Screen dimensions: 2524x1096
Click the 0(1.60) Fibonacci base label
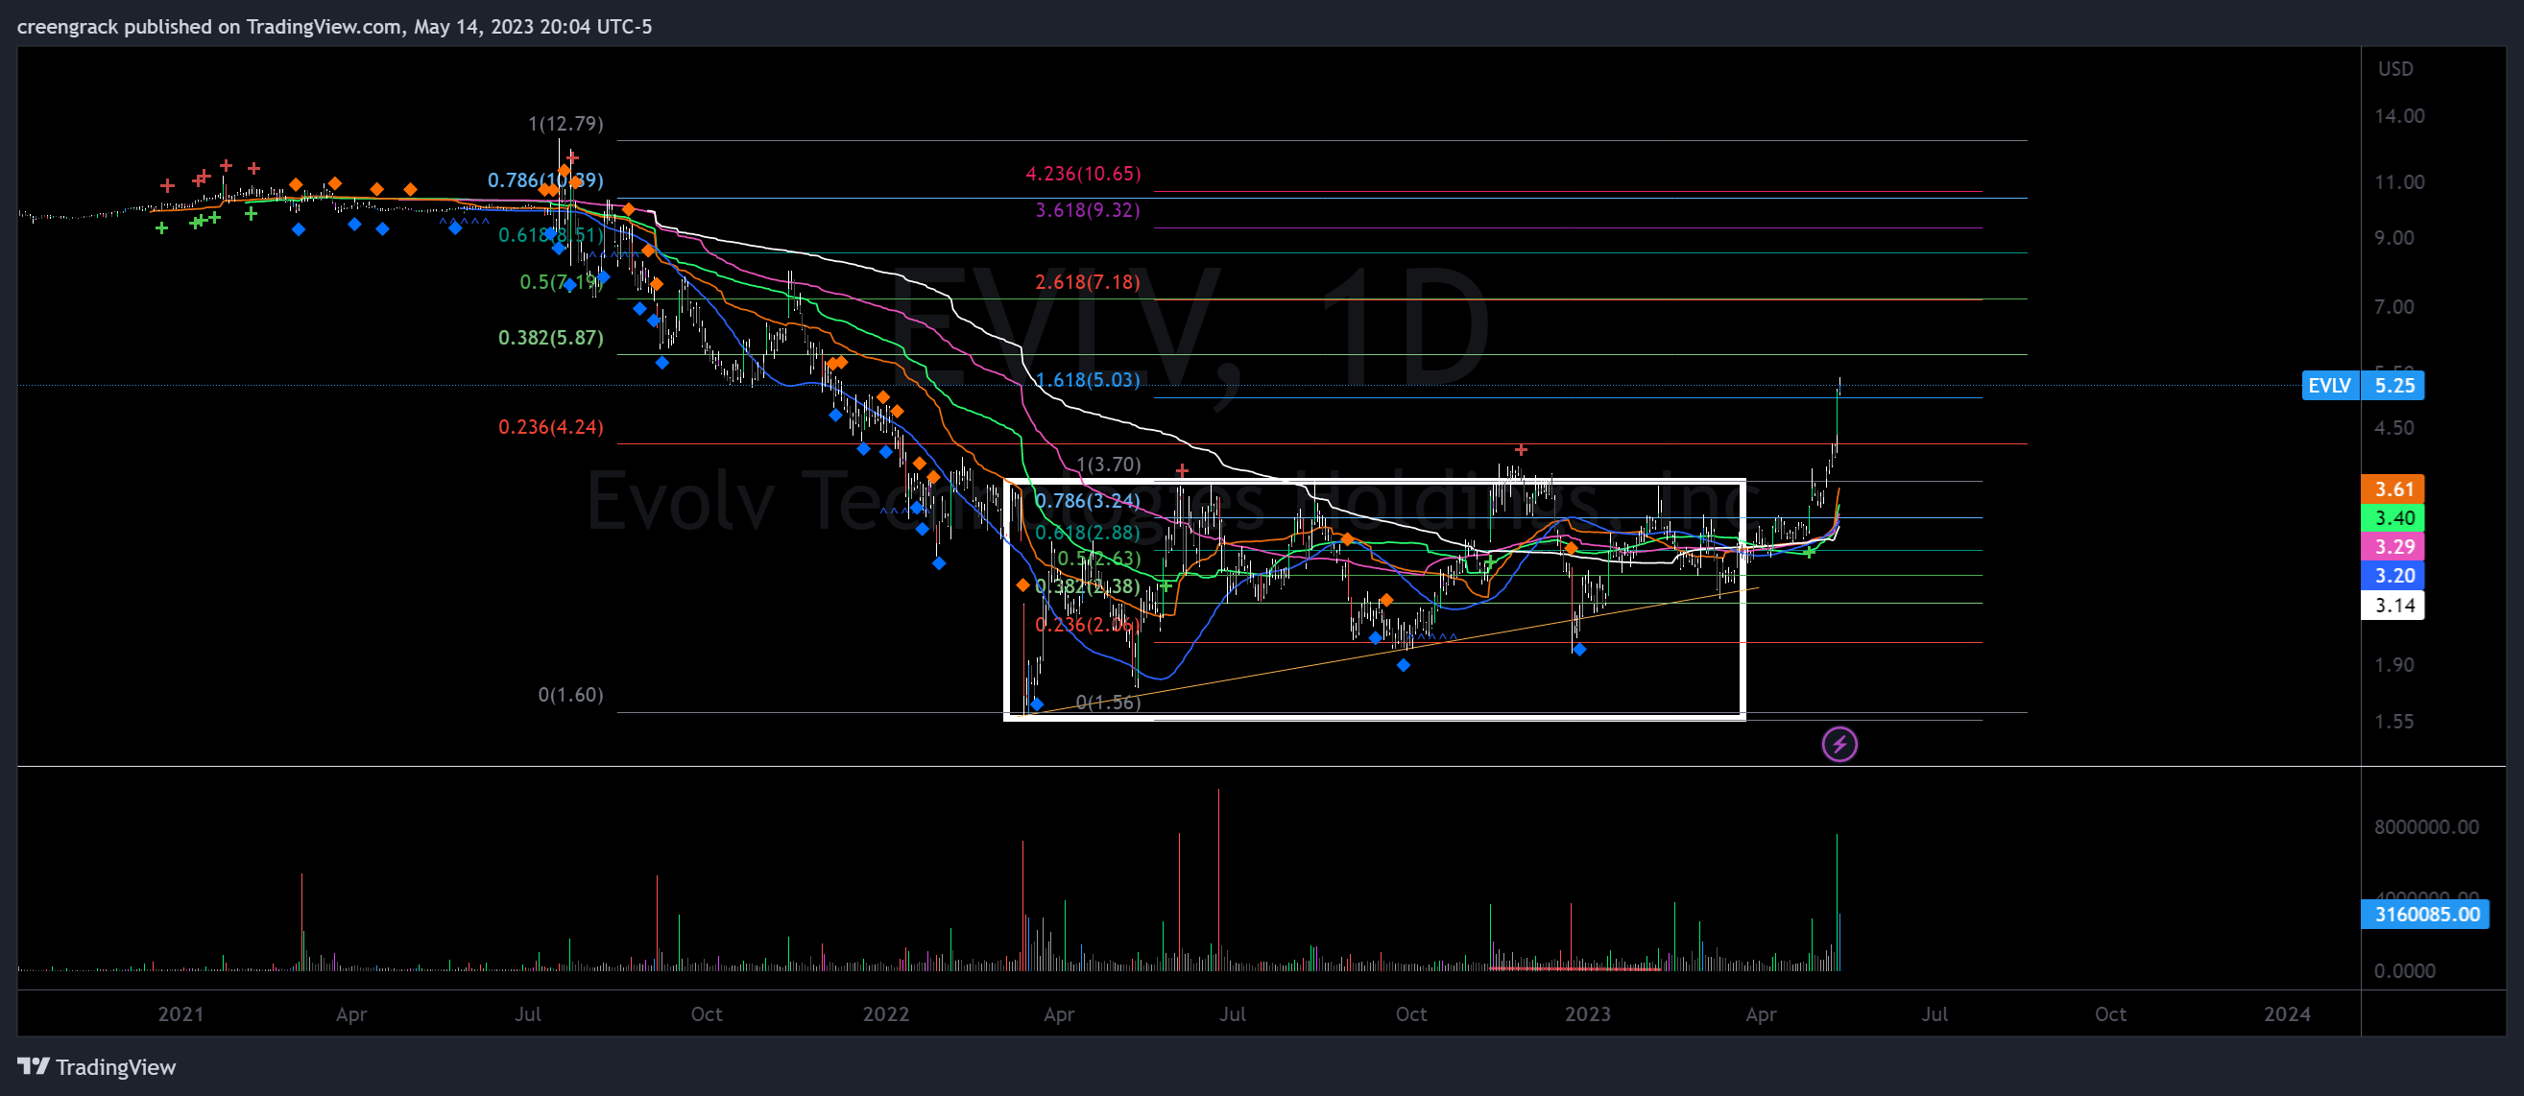coord(570,695)
